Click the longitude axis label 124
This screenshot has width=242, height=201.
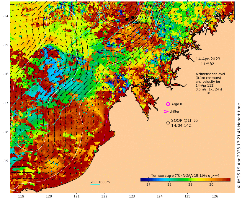coord(160,196)
